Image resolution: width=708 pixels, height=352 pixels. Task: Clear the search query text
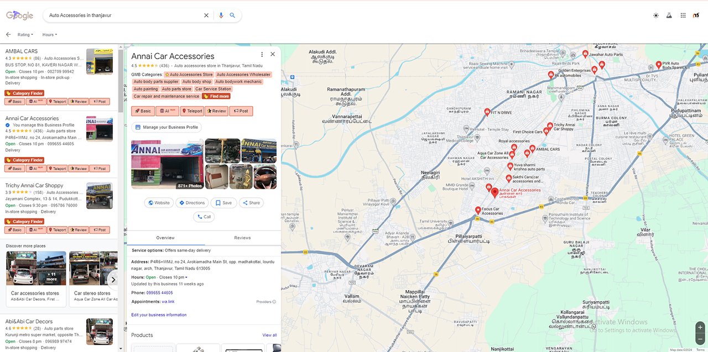(x=206, y=15)
